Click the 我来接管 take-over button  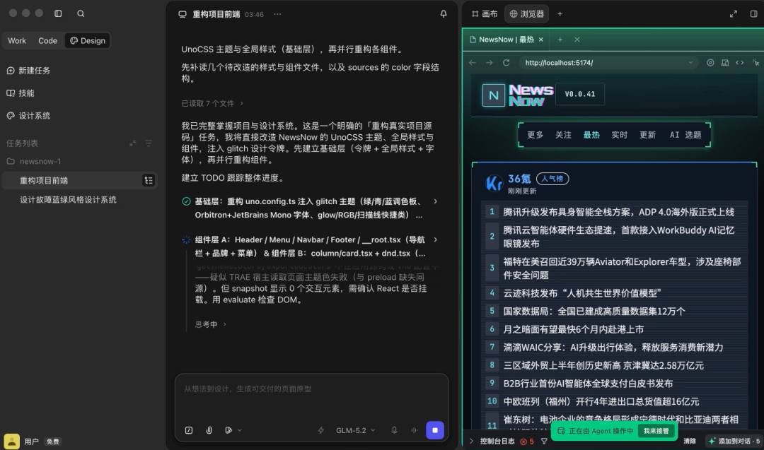(x=656, y=431)
